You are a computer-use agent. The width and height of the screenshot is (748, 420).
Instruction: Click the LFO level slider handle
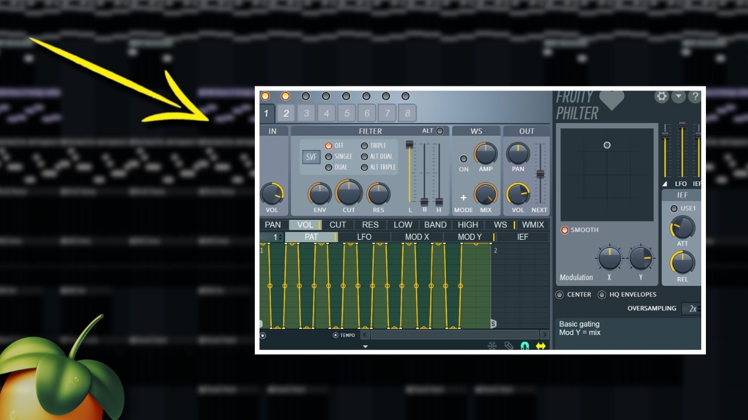[x=682, y=125]
